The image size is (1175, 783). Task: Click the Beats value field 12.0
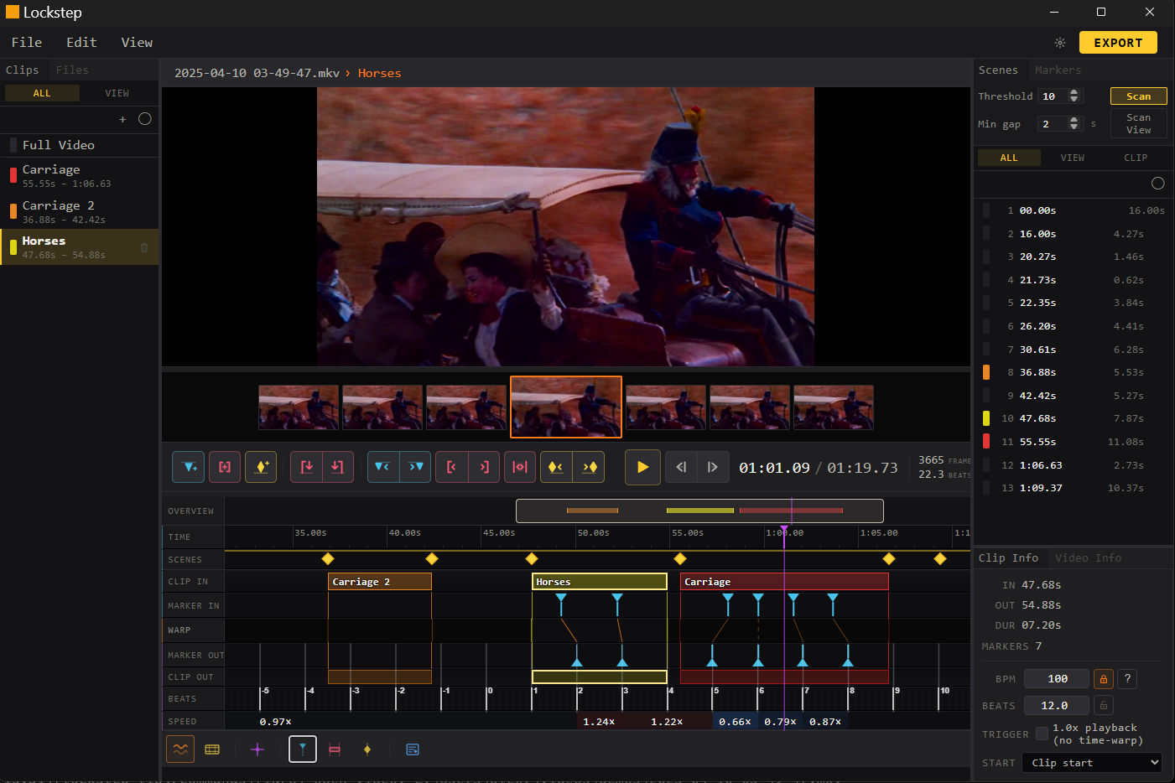pyautogui.click(x=1058, y=706)
